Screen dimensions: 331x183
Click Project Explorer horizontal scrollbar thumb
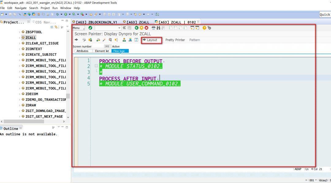pyautogui.click(x=24, y=121)
